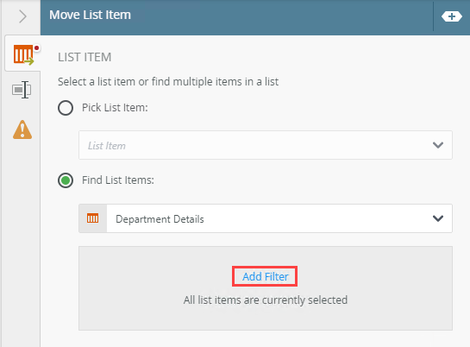Click the LIST ITEM section heading

pos(85,57)
